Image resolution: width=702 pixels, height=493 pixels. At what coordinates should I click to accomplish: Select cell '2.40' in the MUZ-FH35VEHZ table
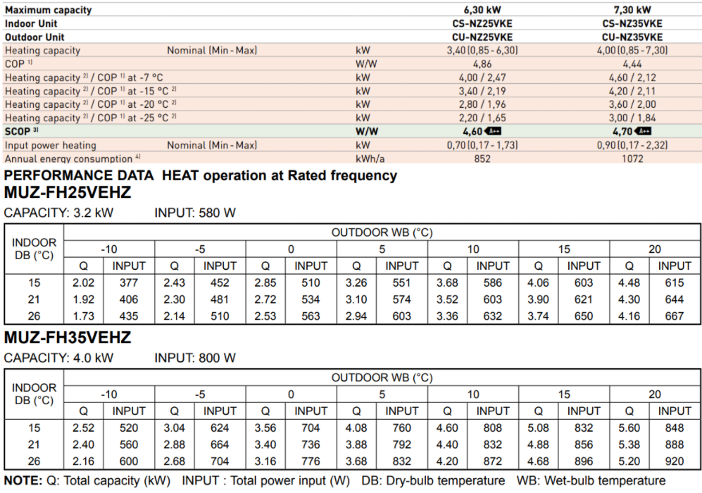(83, 444)
